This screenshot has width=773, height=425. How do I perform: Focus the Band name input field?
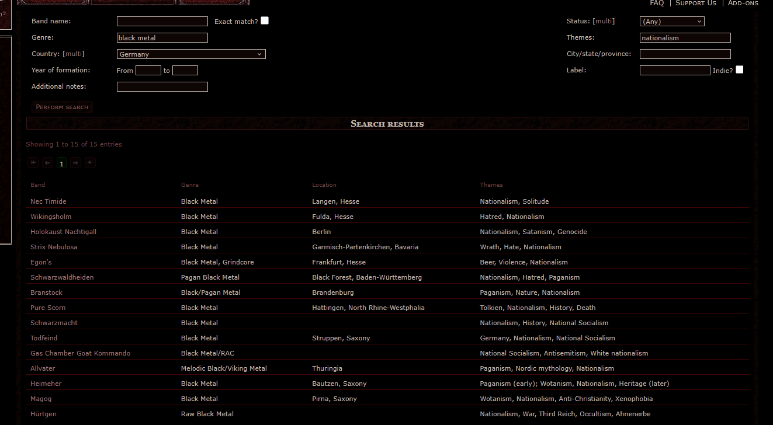(x=162, y=21)
